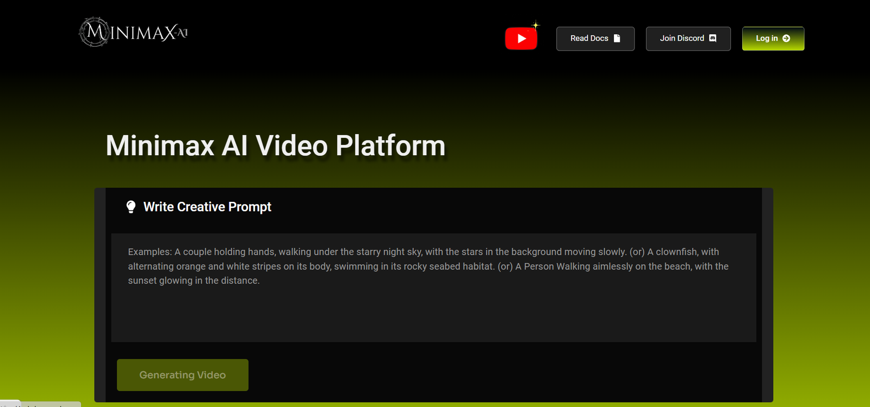Click the Log in button
The height and width of the screenshot is (407, 870).
click(x=773, y=39)
